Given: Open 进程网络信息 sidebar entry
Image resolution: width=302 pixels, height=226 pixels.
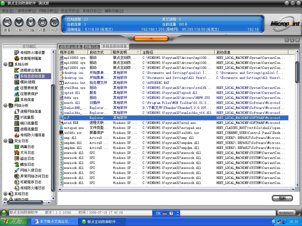Looking at the screenshot, I should 31,112.
